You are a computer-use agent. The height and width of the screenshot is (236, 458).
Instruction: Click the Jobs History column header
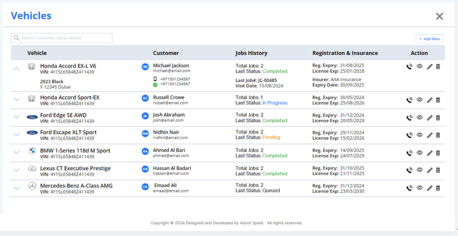point(251,53)
